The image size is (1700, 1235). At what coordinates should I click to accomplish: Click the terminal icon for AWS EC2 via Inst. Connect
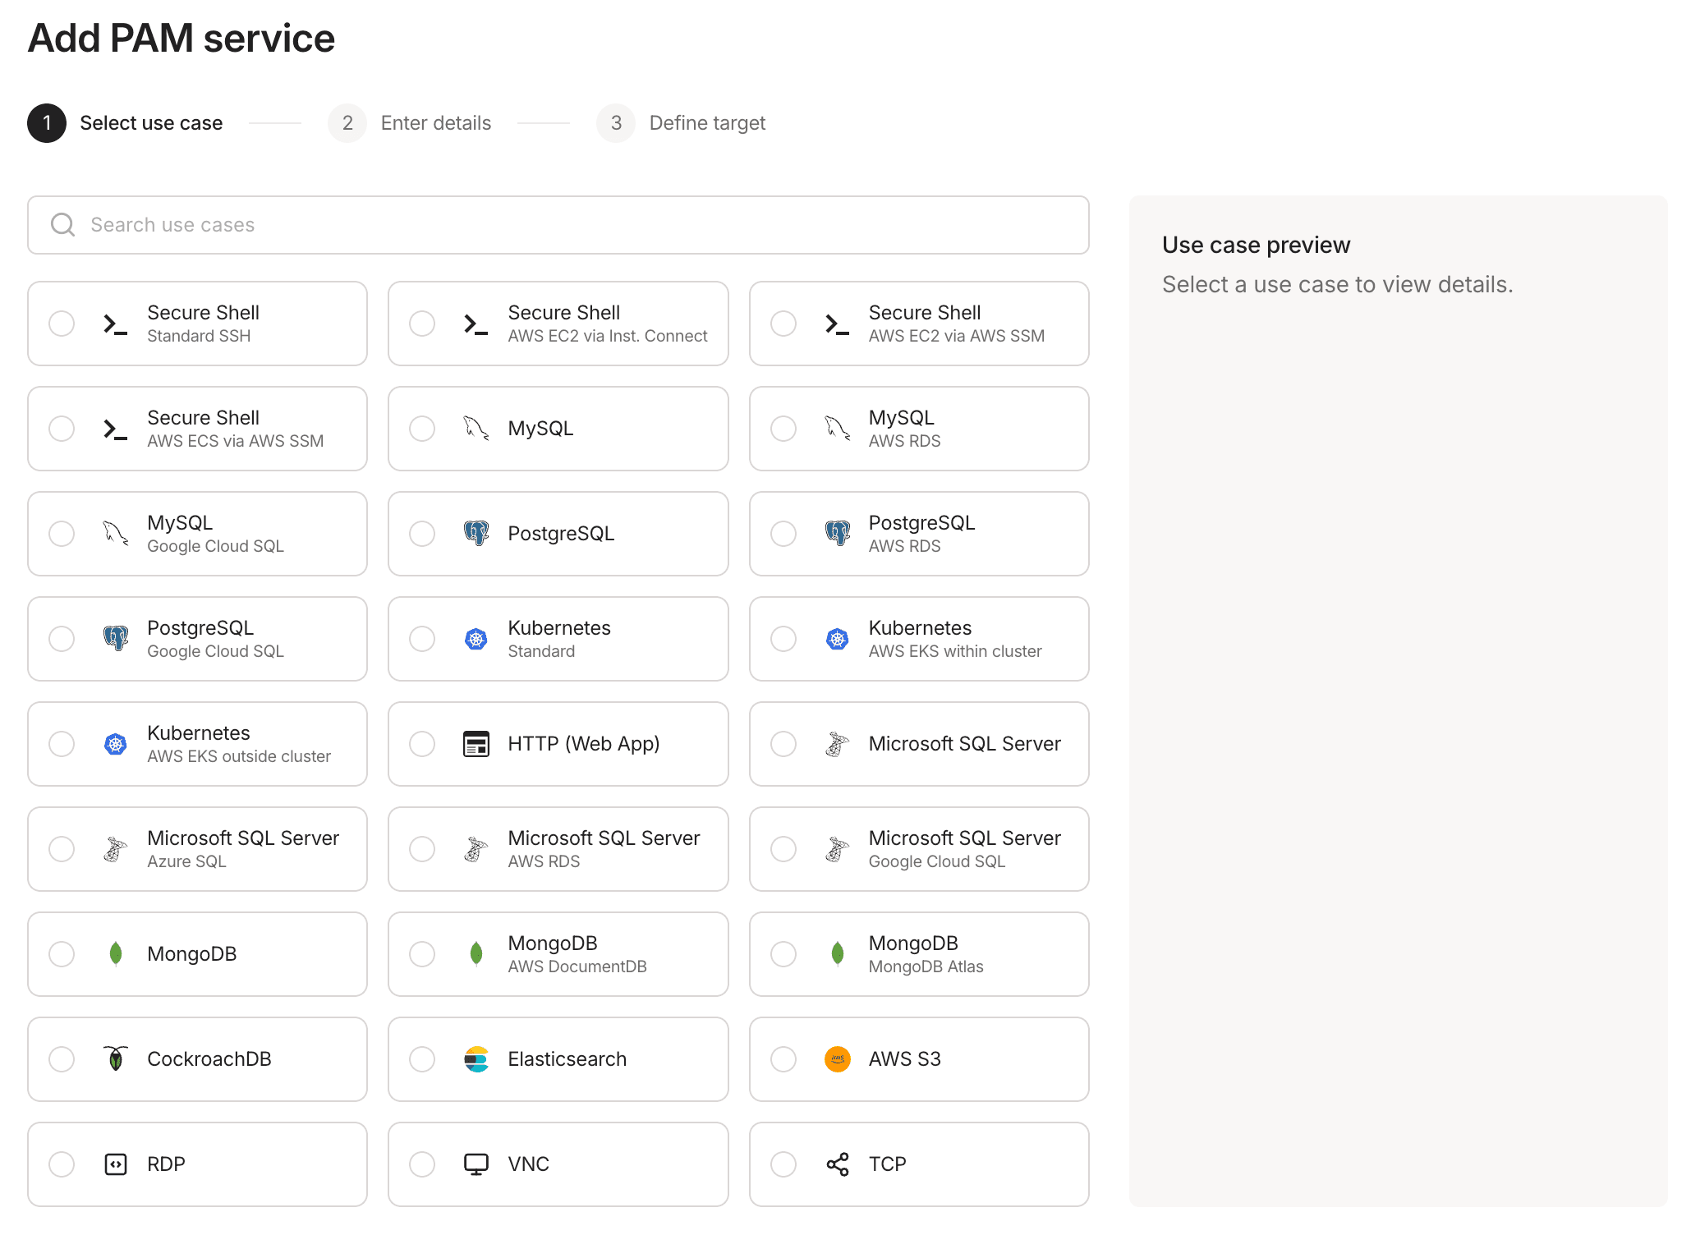coord(476,324)
